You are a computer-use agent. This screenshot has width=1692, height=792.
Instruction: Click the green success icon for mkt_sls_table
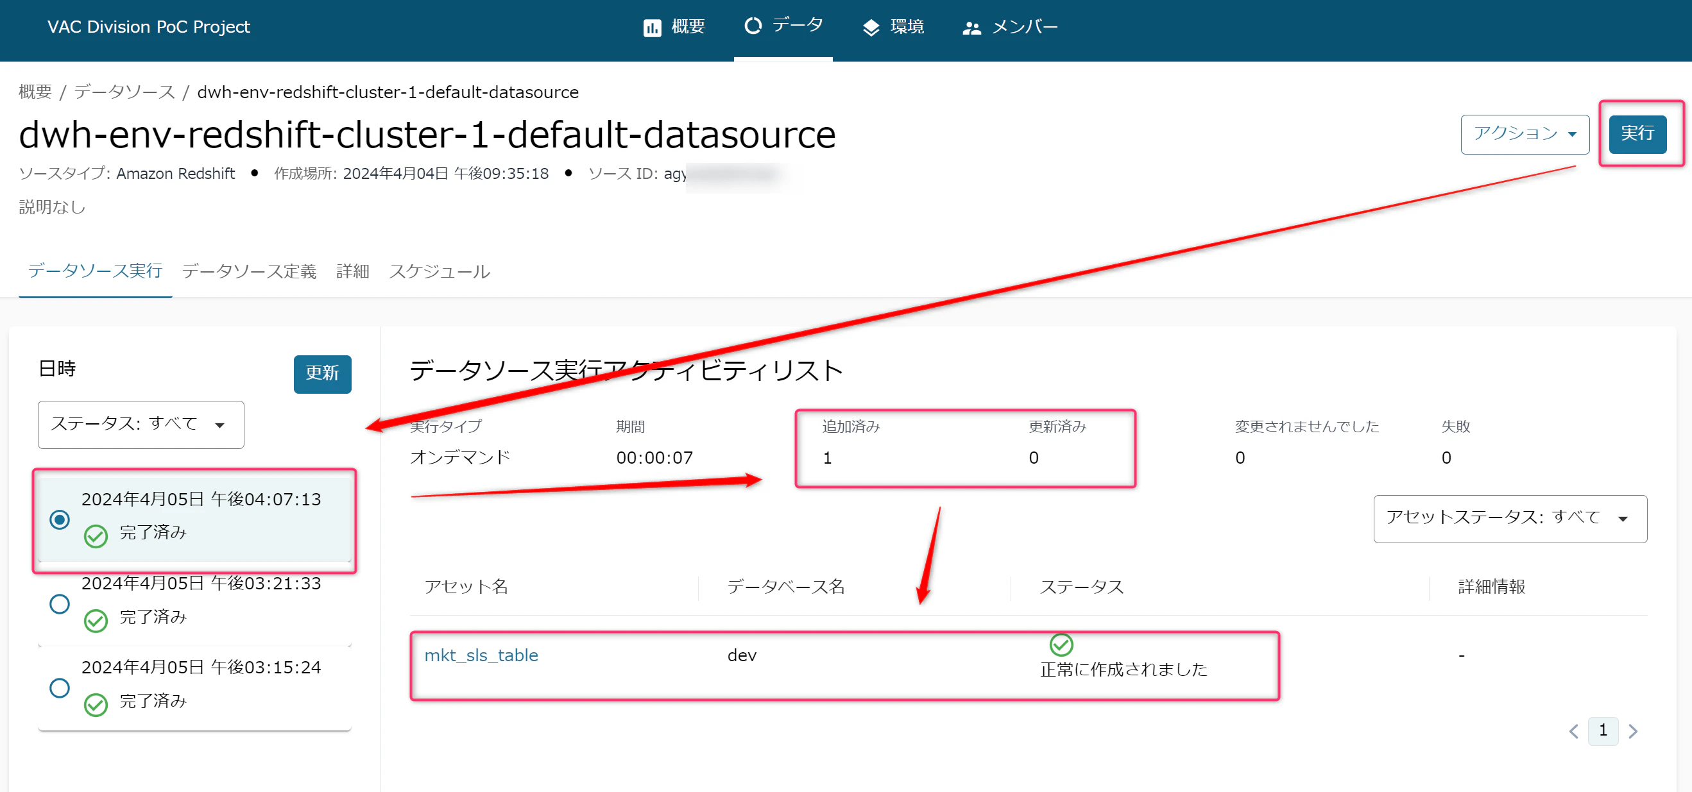click(1061, 645)
